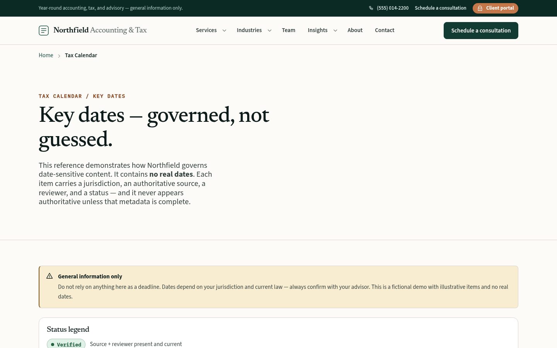Click top bar Schedule a consultation link
The image size is (557, 348).
click(x=441, y=8)
